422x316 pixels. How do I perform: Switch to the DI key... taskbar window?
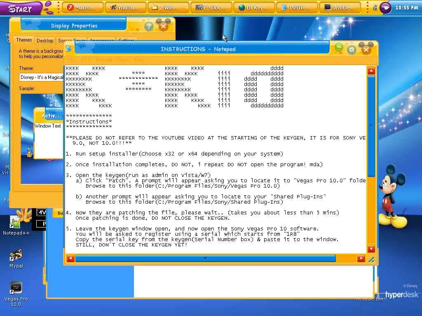(254, 8)
